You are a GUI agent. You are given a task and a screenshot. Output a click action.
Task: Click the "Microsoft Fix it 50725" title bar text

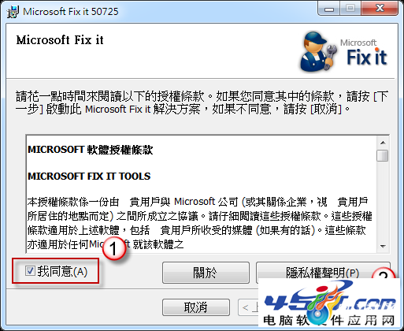tap(71, 12)
